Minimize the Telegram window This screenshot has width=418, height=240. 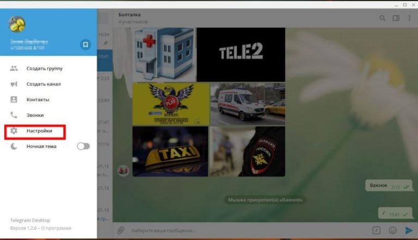396,5
